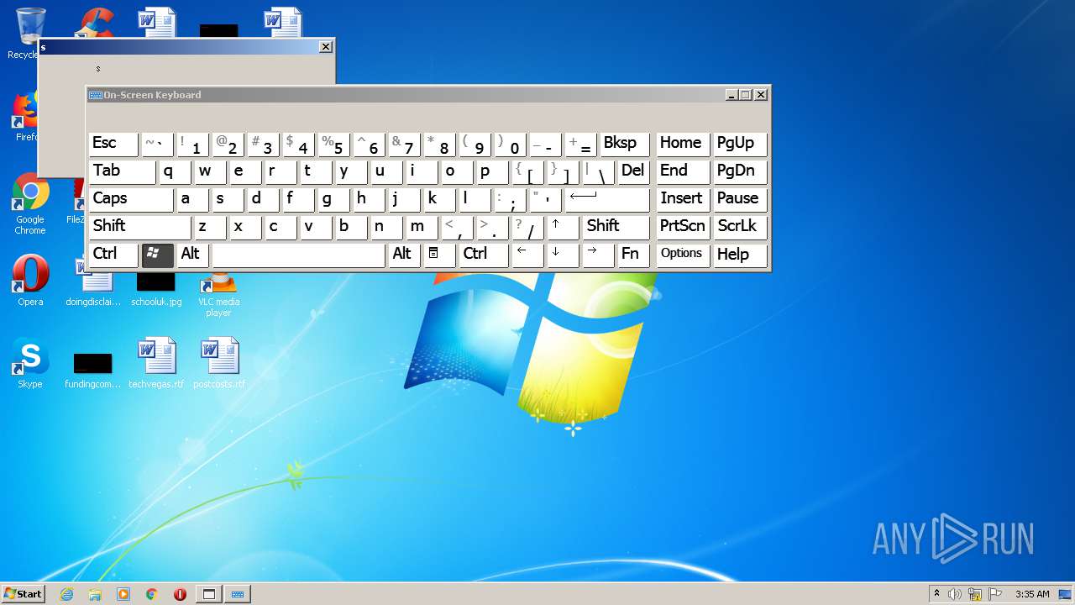1075x605 pixels.
Task: Toggle the left Shift key
Action: pos(139,227)
